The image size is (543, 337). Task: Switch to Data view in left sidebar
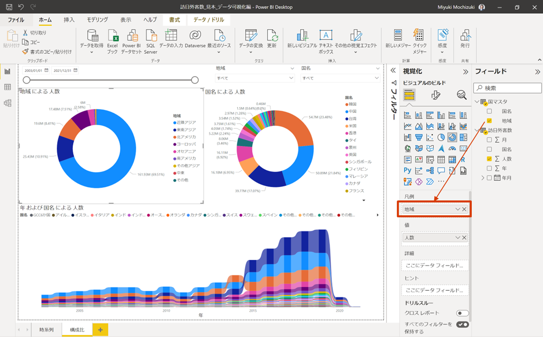tap(7, 87)
